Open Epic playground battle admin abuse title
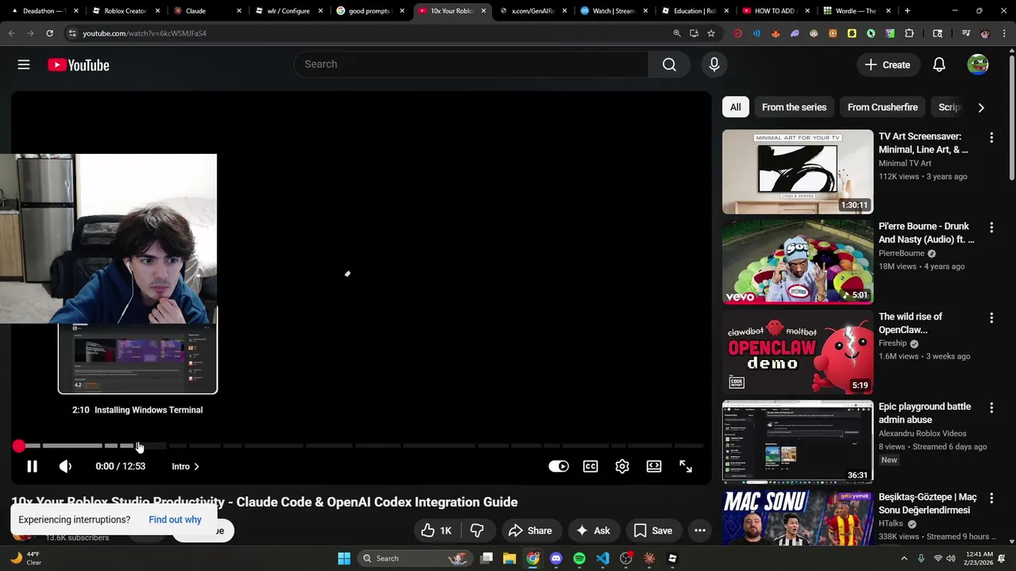 coord(925,413)
